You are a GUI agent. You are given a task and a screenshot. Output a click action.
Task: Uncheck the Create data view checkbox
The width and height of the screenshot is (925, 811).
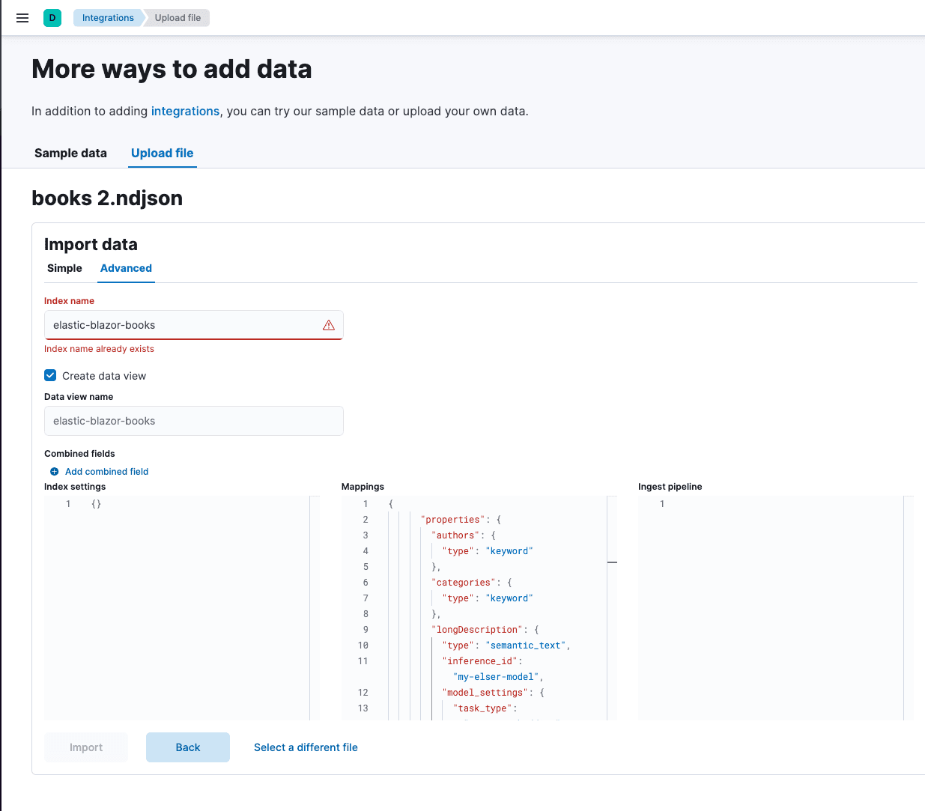[49, 375]
